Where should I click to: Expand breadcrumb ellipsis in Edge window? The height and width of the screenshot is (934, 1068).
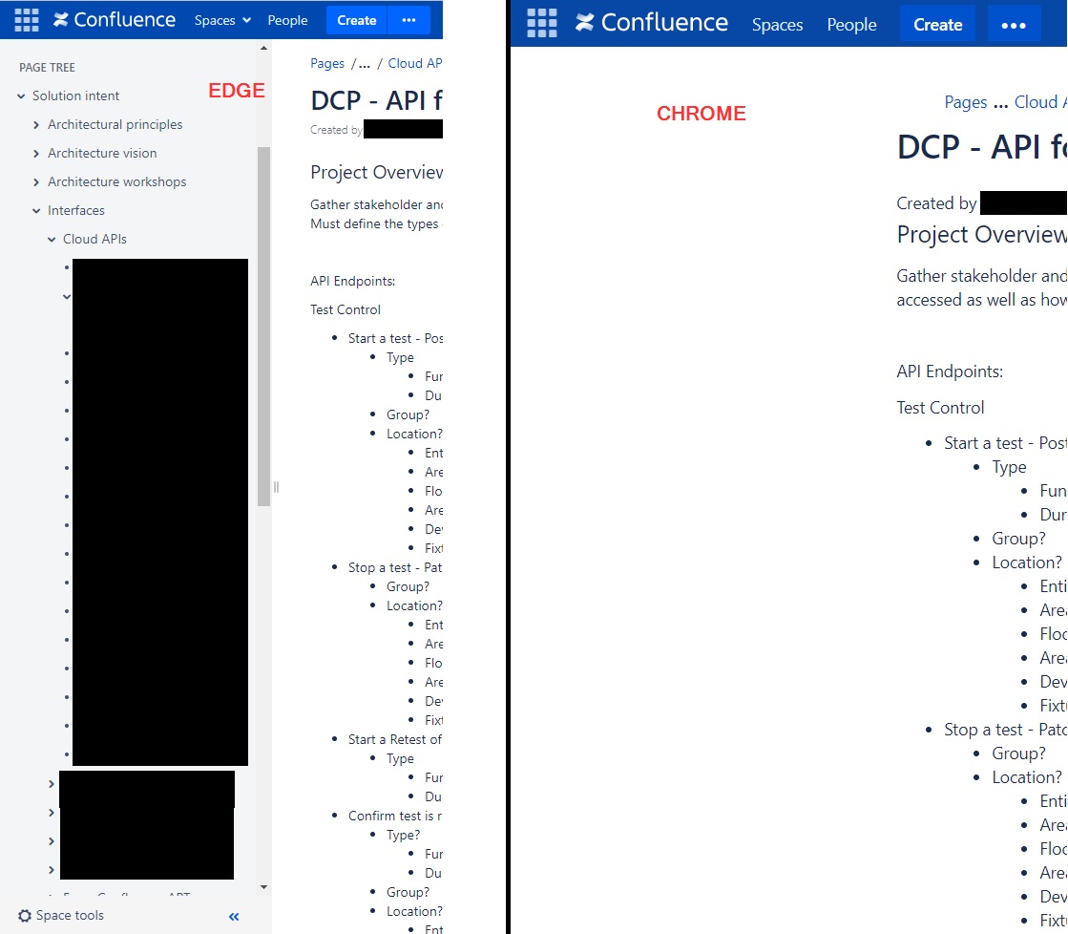(365, 65)
